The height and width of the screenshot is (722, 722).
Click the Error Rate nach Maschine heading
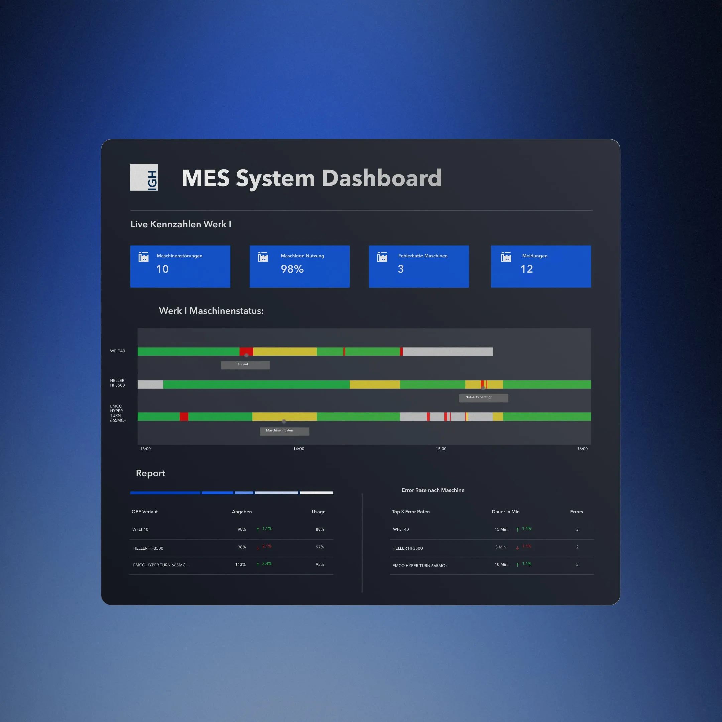[x=433, y=490]
